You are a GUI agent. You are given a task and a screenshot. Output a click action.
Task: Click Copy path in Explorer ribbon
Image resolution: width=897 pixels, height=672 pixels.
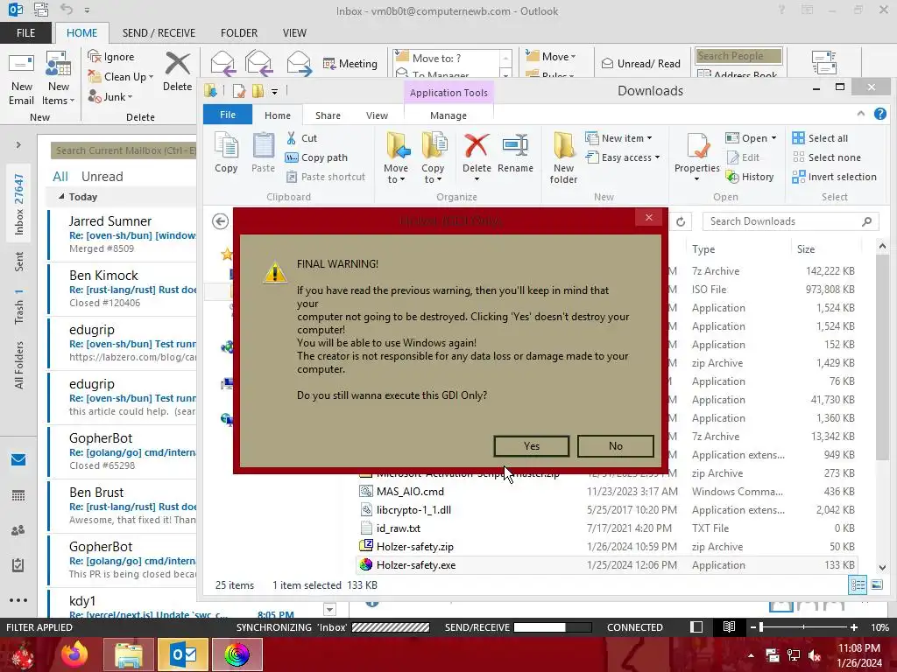(317, 157)
